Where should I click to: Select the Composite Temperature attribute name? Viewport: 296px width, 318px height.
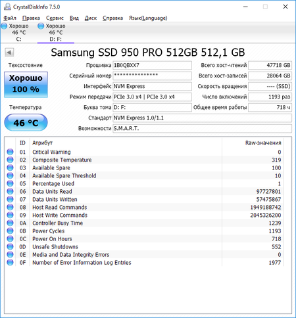62,160
